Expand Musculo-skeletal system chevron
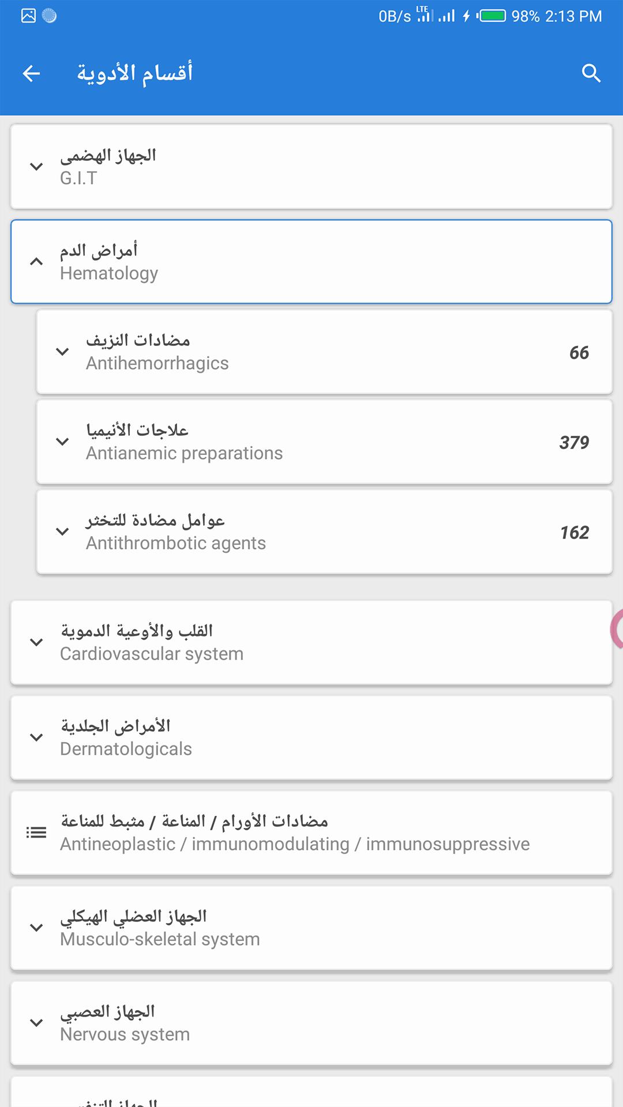The image size is (623, 1107). pyautogui.click(x=36, y=928)
